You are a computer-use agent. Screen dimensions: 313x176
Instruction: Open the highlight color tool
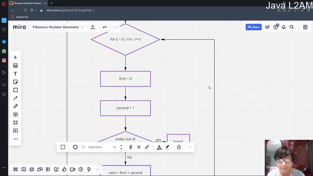coord(167,147)
